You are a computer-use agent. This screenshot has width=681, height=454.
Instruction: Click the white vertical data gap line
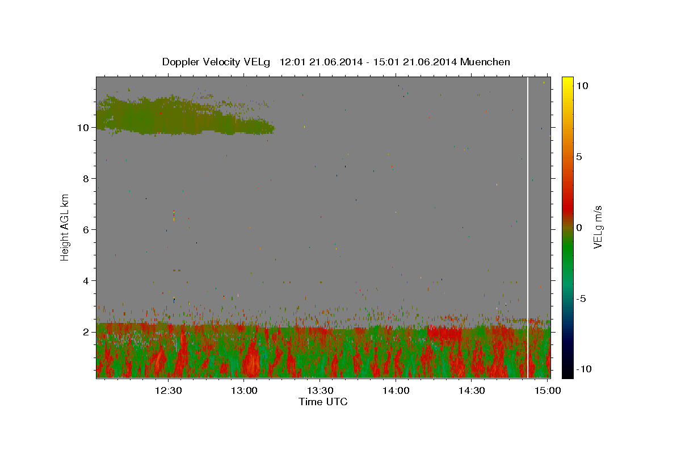tap(528, 227)
